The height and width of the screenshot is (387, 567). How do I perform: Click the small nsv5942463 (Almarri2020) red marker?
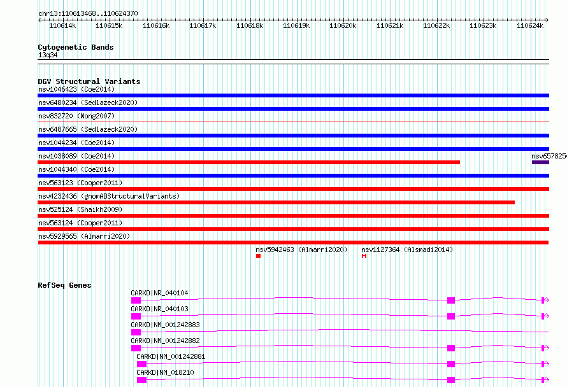[x=258, y=256]
